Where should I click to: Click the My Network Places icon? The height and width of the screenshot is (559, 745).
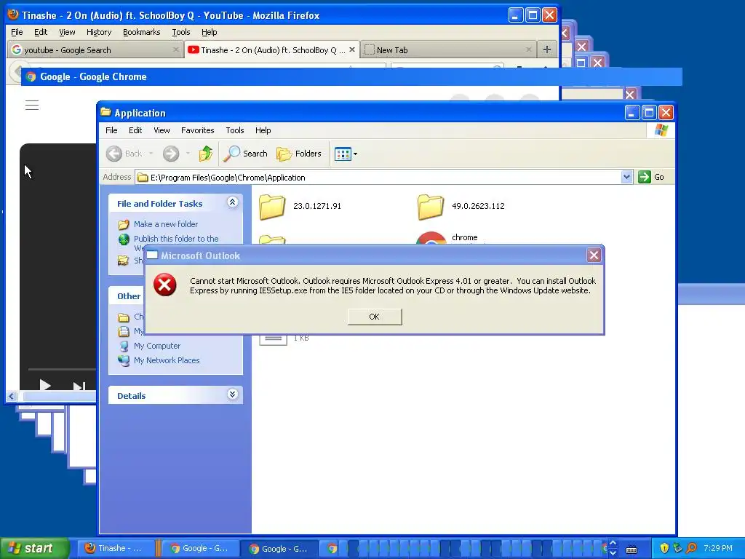[x=124, y=360]
